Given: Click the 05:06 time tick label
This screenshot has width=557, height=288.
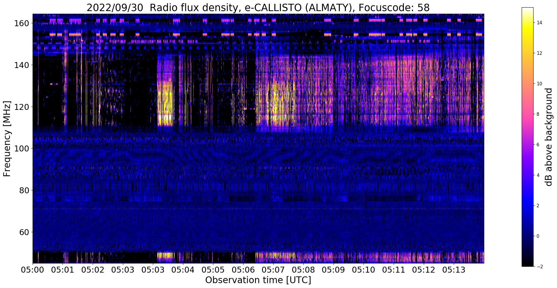Looking at the screenshot, I should click(x=243, y=269).
